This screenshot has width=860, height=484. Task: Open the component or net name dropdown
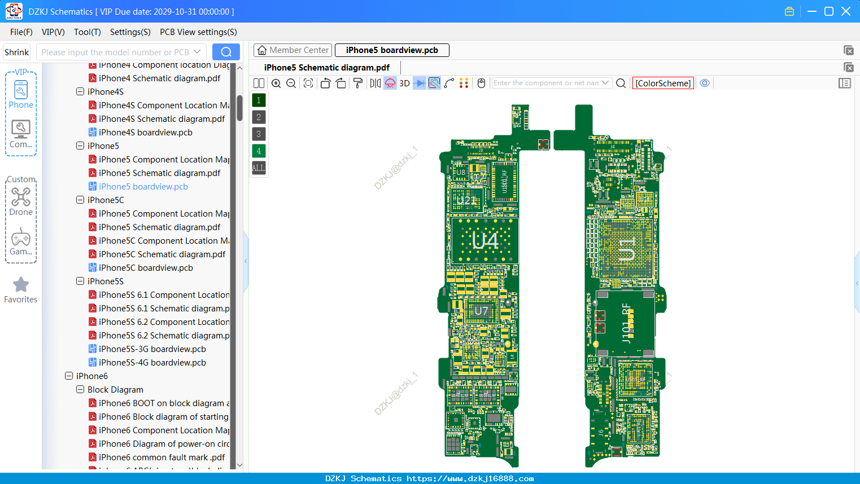605,83
